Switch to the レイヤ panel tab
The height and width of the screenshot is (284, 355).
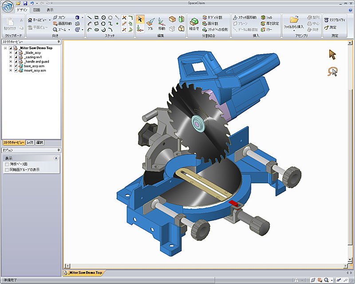30,142
